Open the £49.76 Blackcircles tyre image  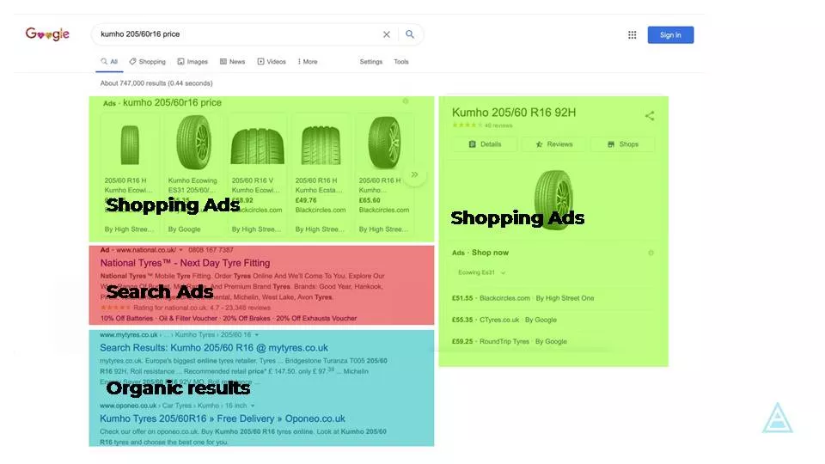click(321, 146)
